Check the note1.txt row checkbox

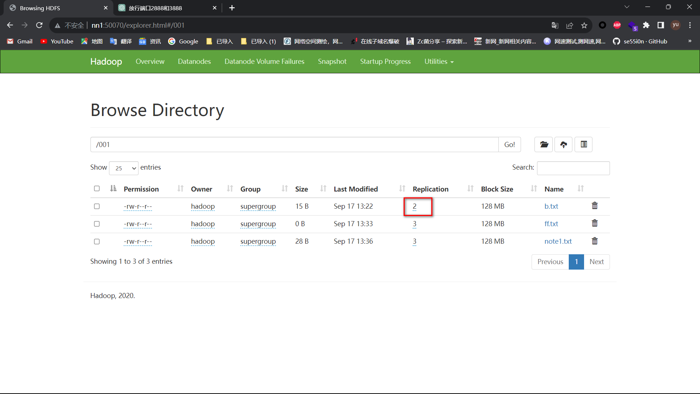[x=97, y=242]
